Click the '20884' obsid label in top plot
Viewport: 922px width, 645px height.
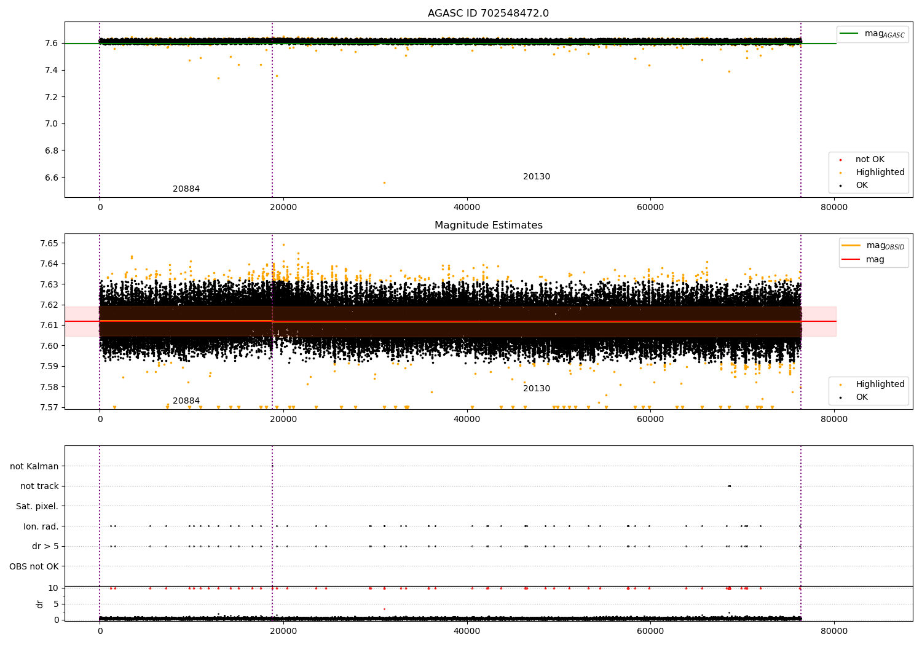click(x=186, y=189)
